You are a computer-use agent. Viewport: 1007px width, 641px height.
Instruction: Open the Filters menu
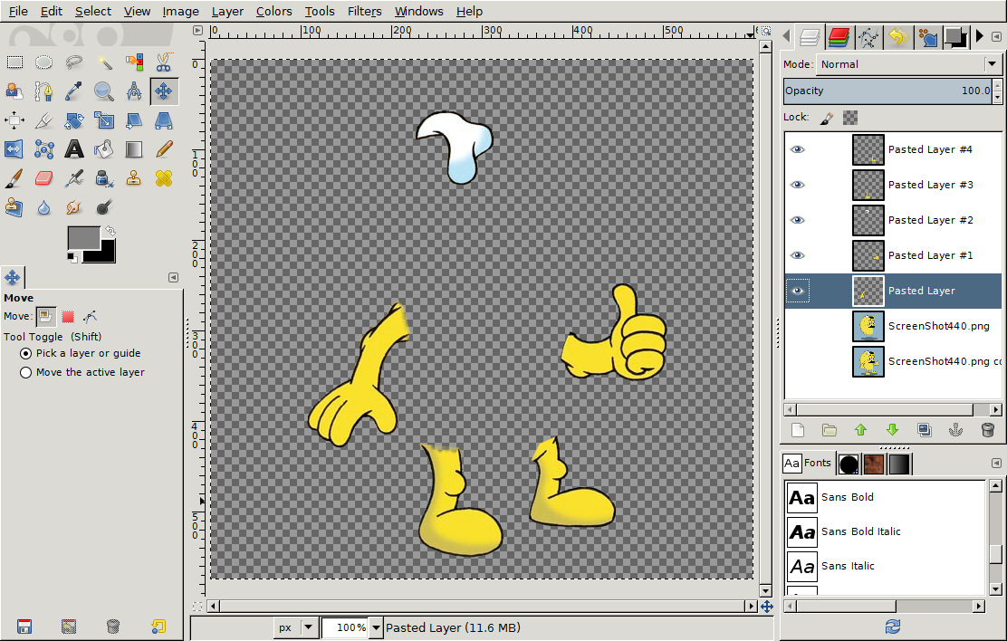tap(364, 12)
